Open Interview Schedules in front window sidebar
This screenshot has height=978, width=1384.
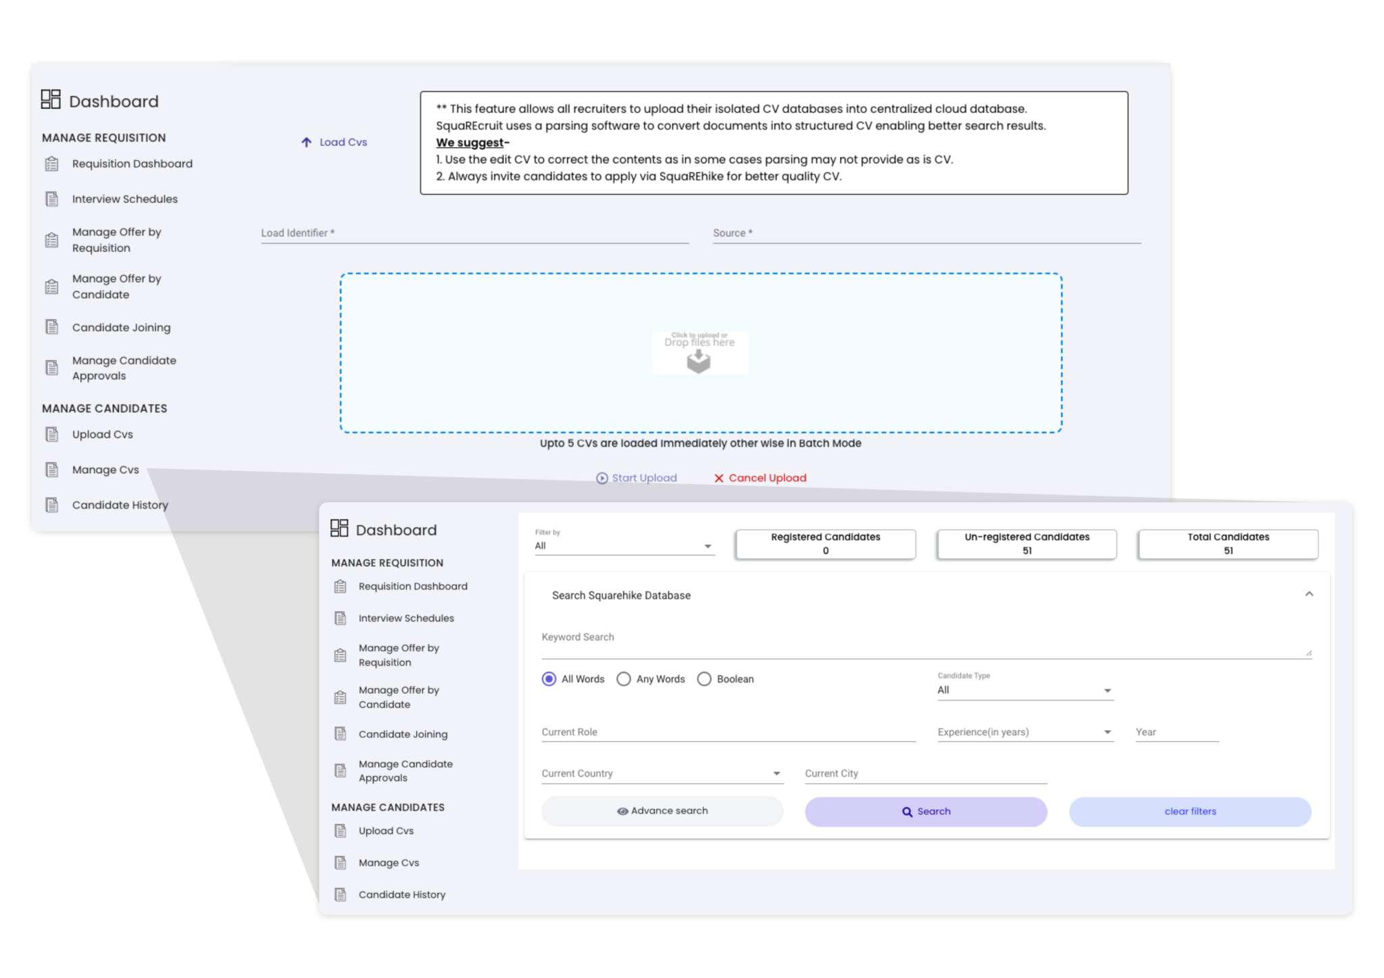click(x=406, y=618)
